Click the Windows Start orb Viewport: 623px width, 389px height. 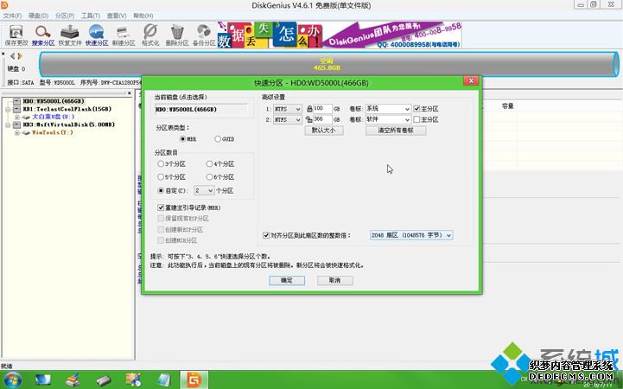(x=11, y=380)
